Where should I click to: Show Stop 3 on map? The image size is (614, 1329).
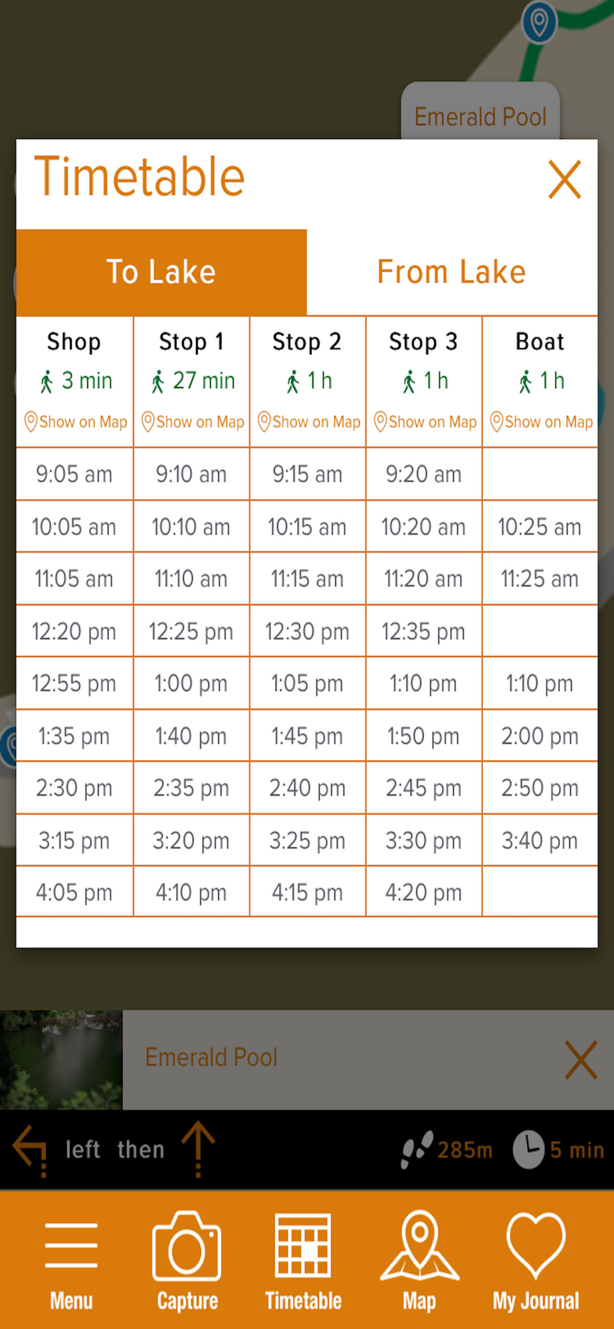click(425, 422)
